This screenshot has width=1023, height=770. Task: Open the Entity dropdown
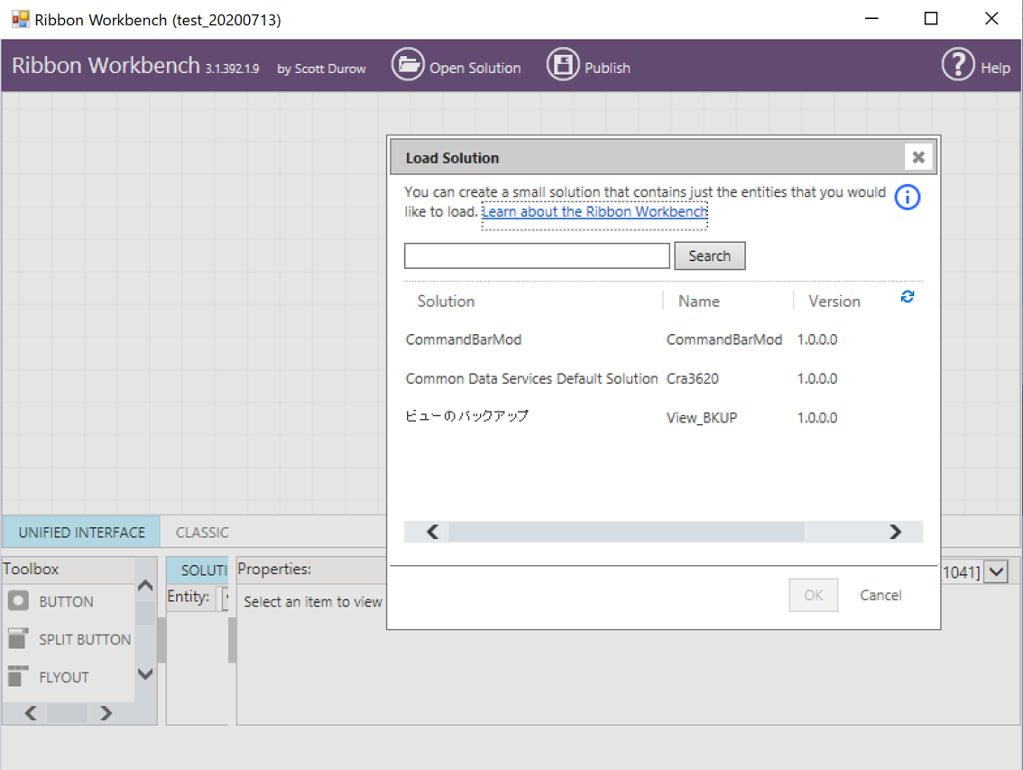point(225,598)
